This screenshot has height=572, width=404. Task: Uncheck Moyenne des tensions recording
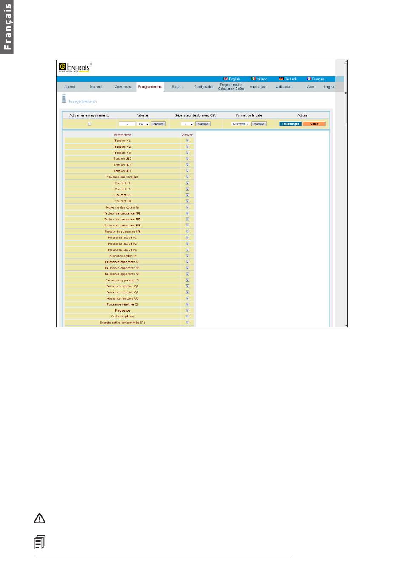(188, 177)
